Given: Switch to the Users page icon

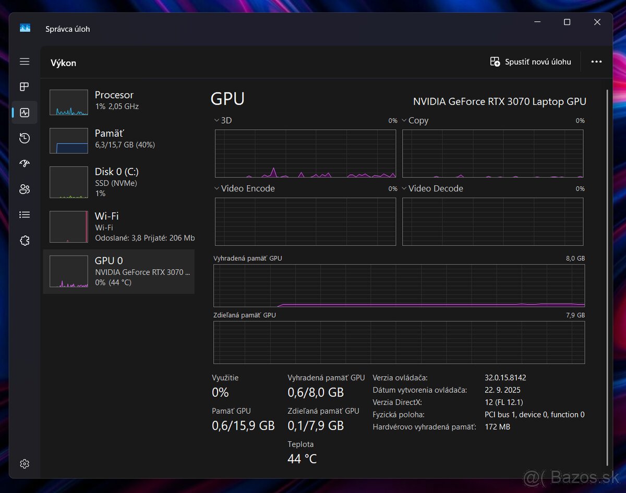Looking at the screenshot, I should [x=25, y=189].
